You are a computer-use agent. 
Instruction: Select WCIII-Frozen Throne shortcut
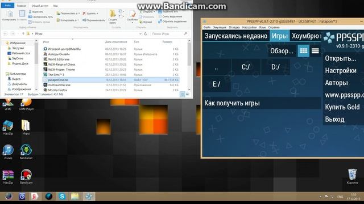(x=111, y=70)
